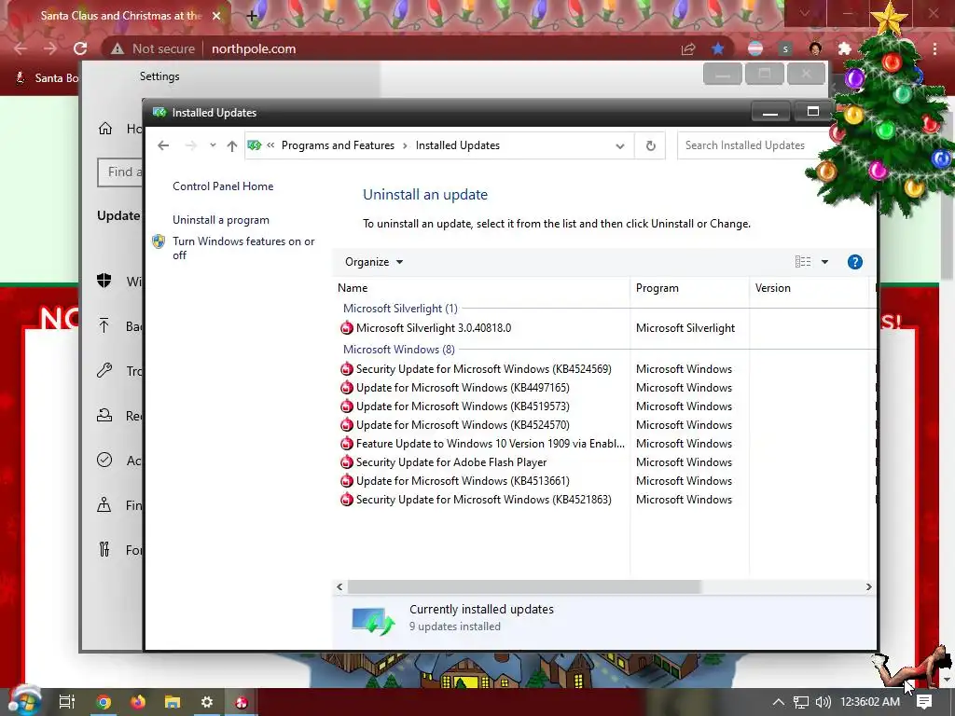Click the Recovery icon in Settings sidebar
Viewport: 955px width, 716px height.
pos(104,415)
